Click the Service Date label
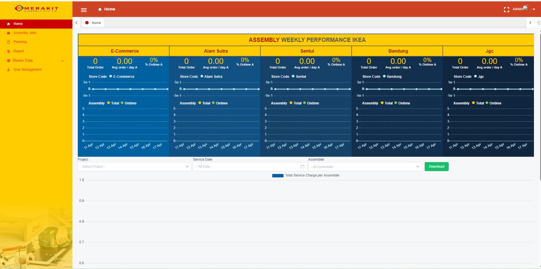The height and width of the screenshot is (269, 541). [203, 160]
